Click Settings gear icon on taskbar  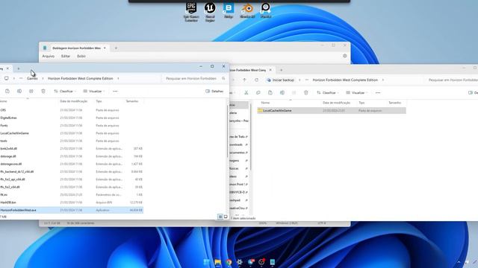click(240, 262)
